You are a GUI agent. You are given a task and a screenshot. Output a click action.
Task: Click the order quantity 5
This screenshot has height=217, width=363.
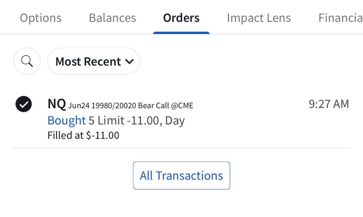91,121
